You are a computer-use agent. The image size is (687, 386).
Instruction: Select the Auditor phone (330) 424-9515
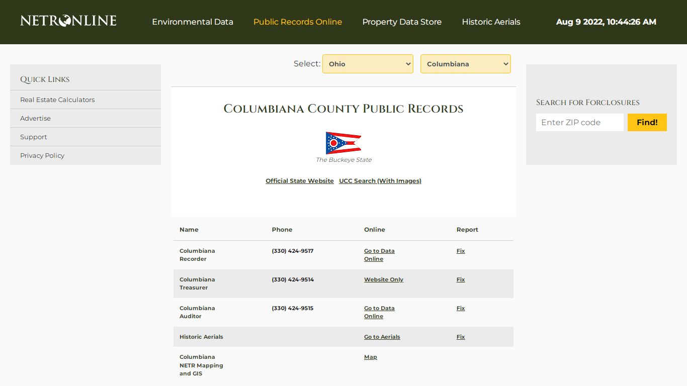coord(293,308)
